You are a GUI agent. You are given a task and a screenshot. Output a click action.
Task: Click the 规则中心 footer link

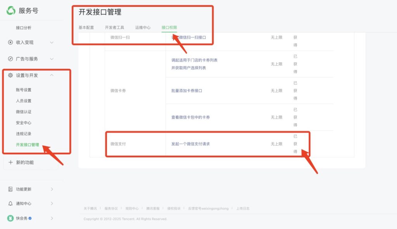132,208
